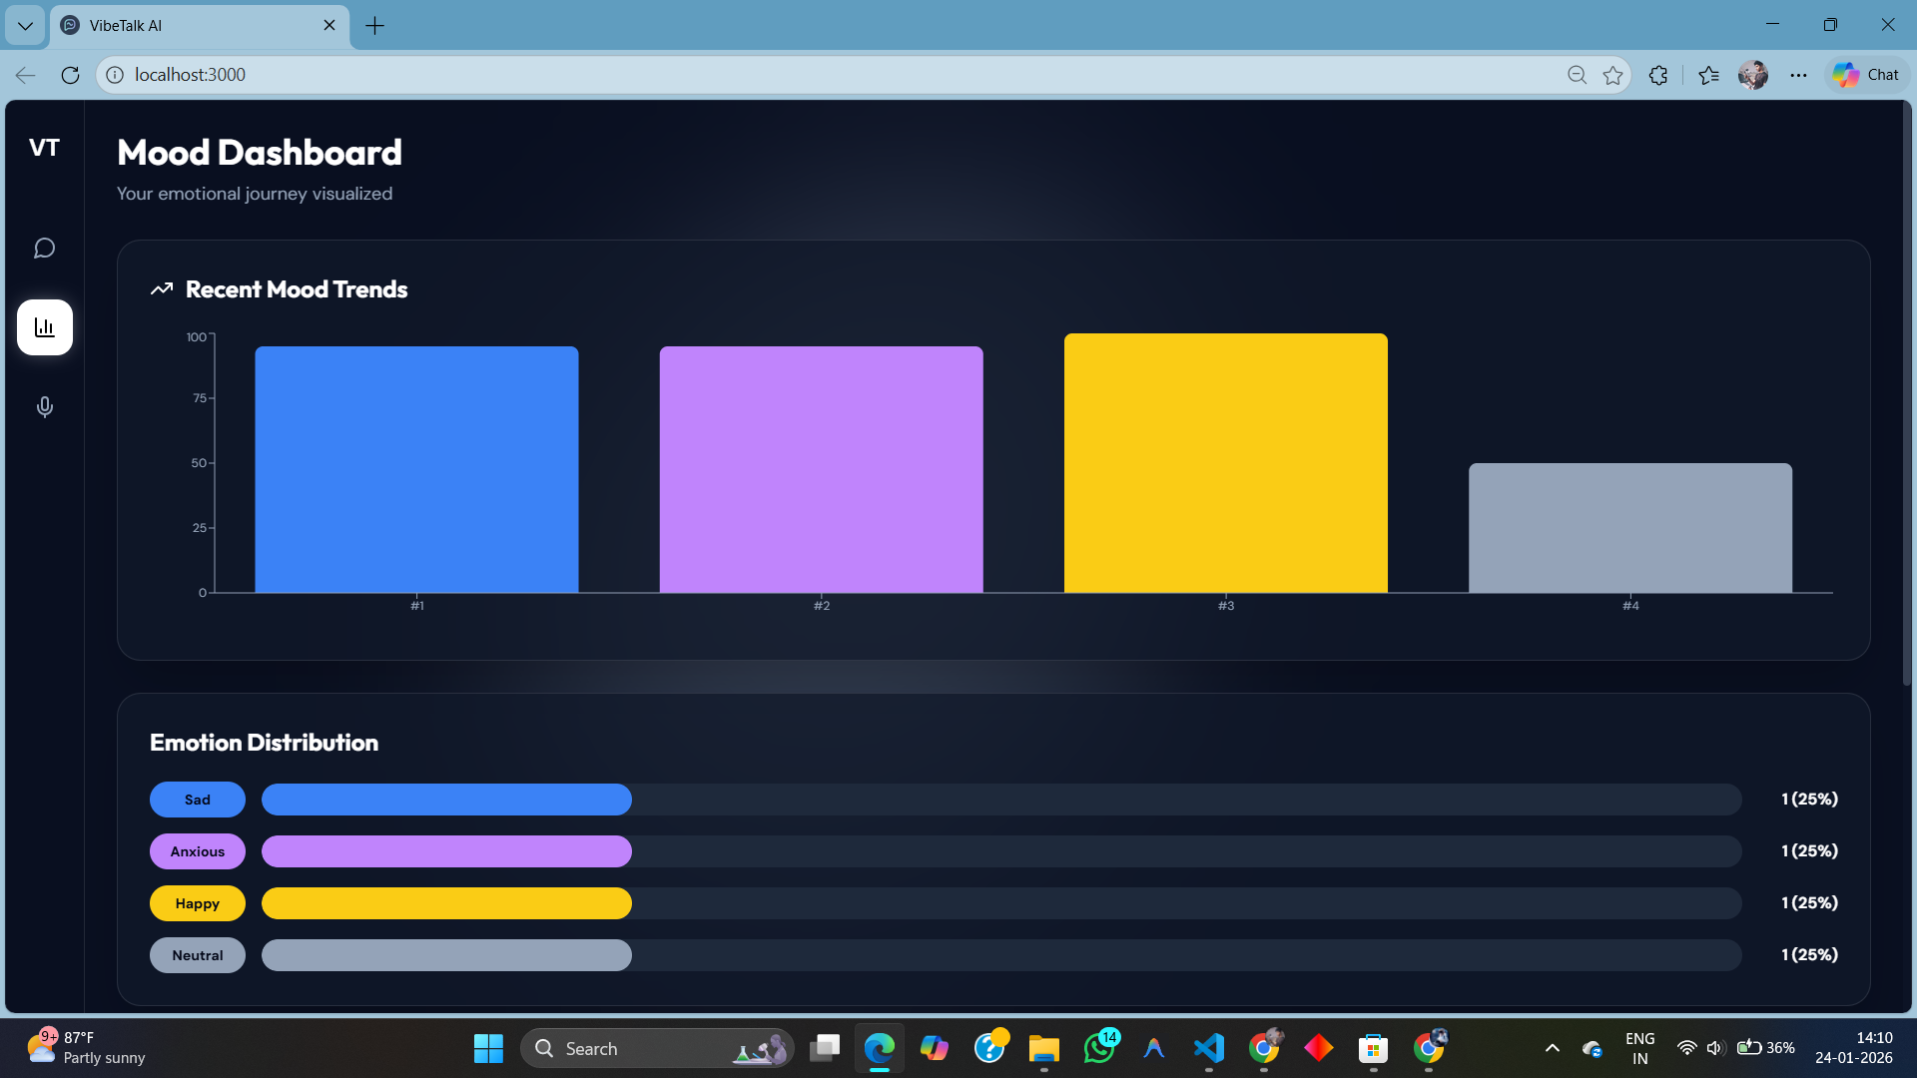Open the browser settings three-dot menu
The width and height of the screenshot is (1917, 1078).
click(1798, 75)
